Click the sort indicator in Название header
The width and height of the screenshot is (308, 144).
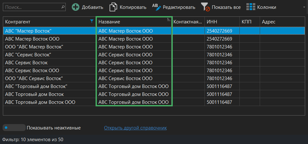(x=169, y=20)
